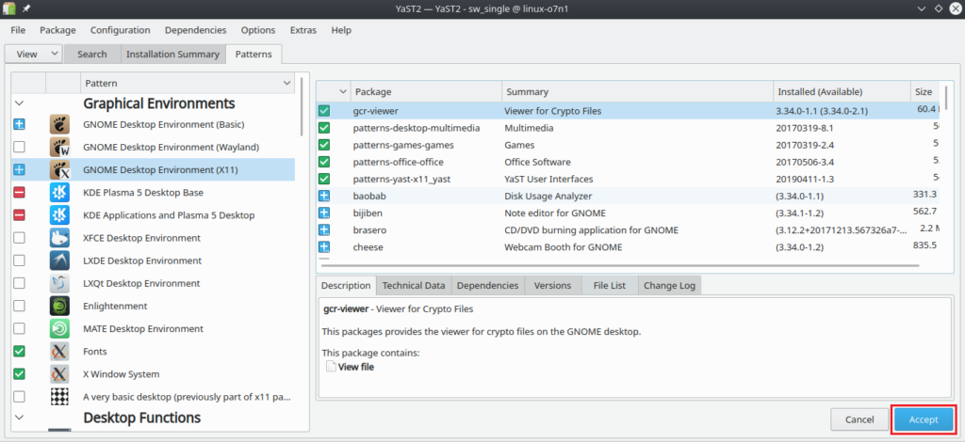Switch to the Installation Summary tab
Viewport: 965px width, 442px height.
click(173, 54)
